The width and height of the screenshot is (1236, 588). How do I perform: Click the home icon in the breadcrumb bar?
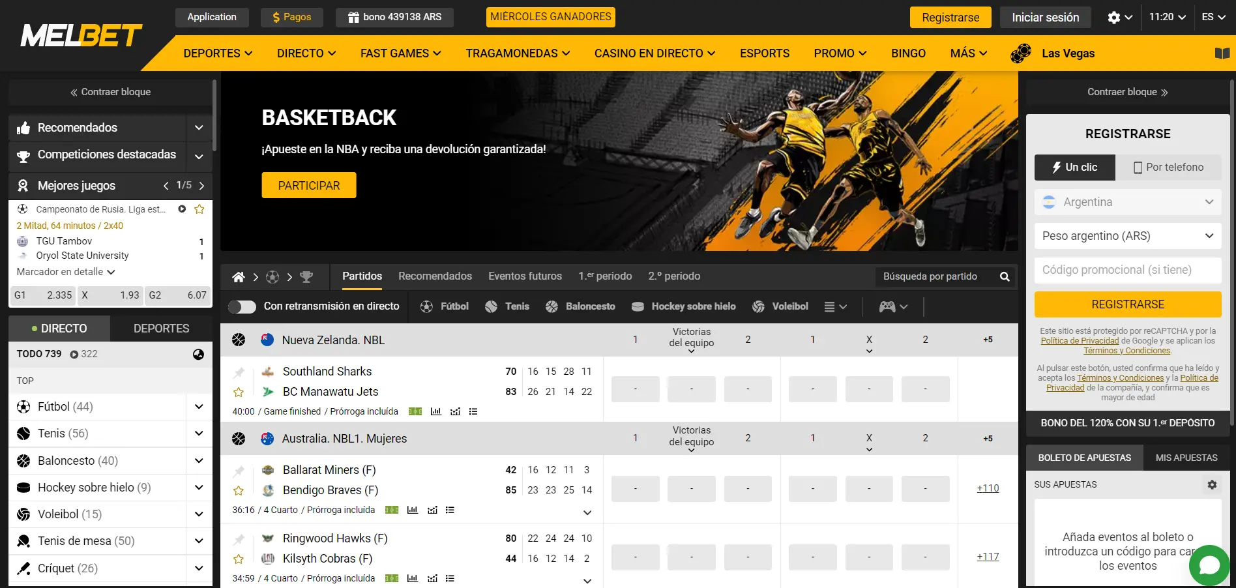coord(239,277)
